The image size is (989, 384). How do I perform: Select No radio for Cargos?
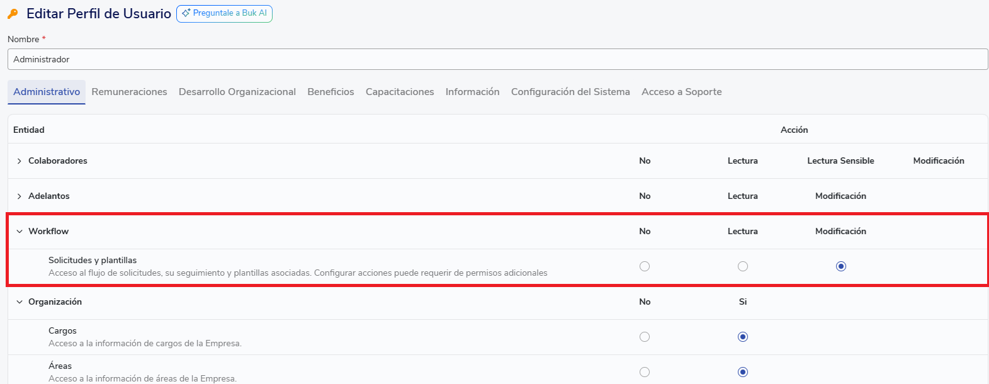(x=645, y=337)
